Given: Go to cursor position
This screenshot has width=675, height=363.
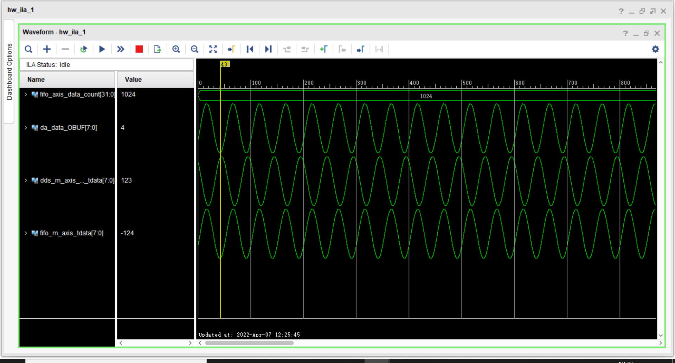Looking at the screenshot, I should pyautogui.click(x=231, y=49).
